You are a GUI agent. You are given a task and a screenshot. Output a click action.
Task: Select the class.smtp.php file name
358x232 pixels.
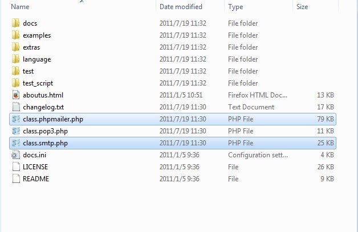click(46, 143)
